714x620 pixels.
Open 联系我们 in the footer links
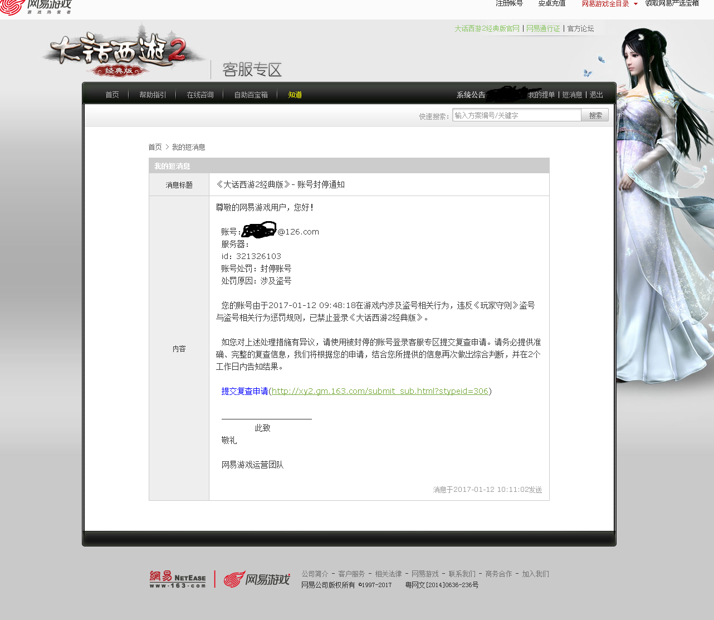pyautogui.click(x=462, y=574)
